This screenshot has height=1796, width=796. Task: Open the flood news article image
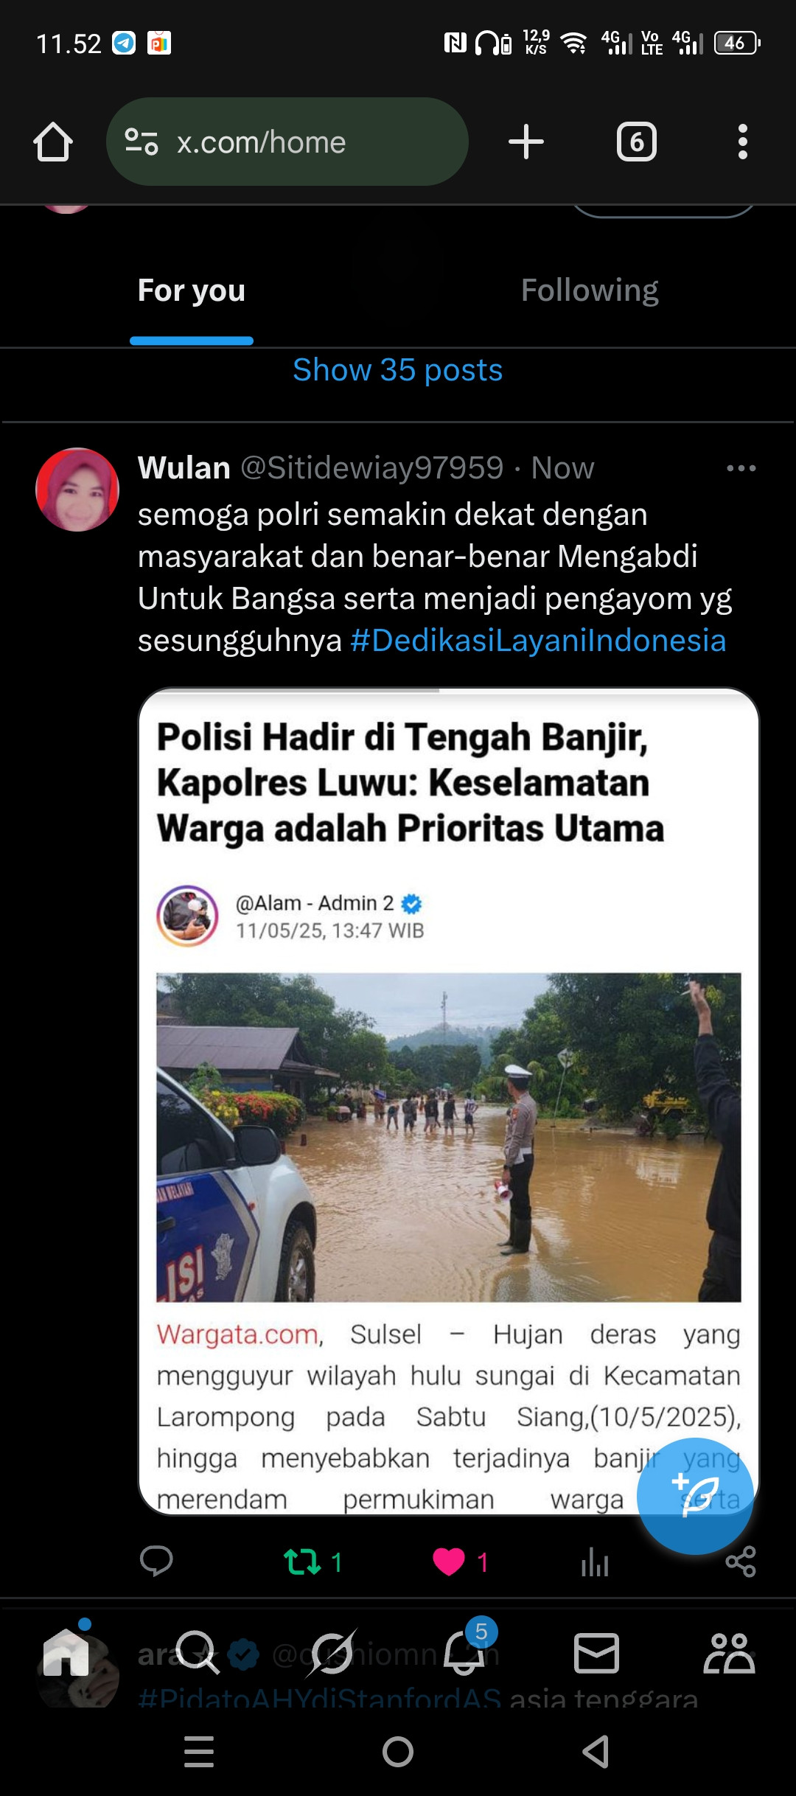point(449,1101)
